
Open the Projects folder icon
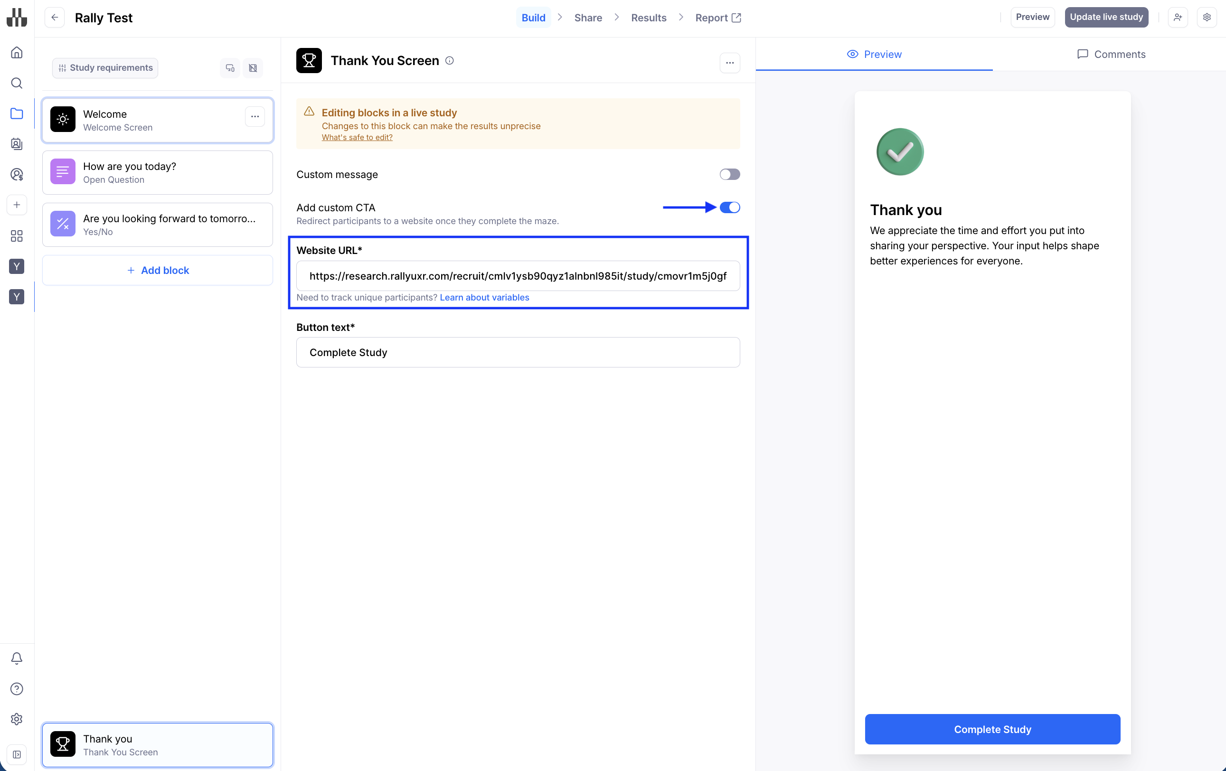click(17, 114)
